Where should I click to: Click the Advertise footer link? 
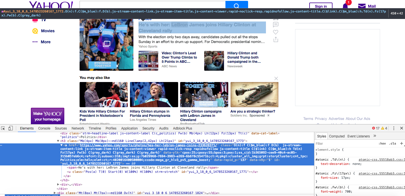pos(336,119)
